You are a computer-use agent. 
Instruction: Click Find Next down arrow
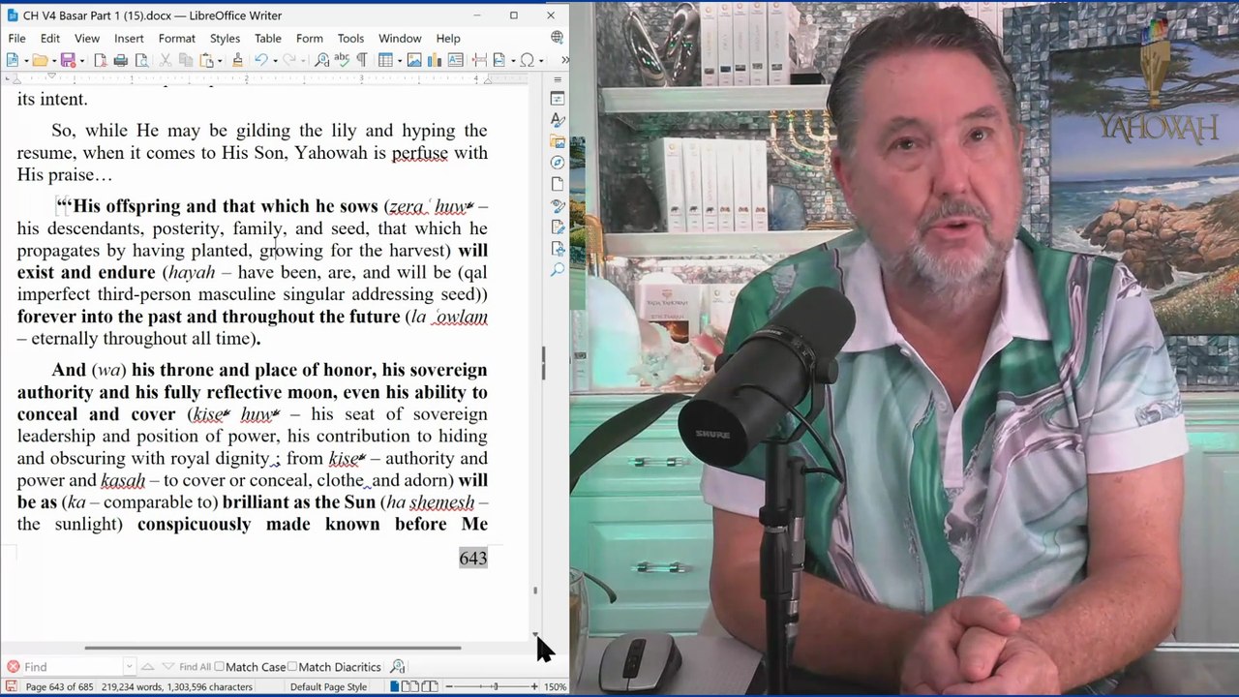[168, 667]
